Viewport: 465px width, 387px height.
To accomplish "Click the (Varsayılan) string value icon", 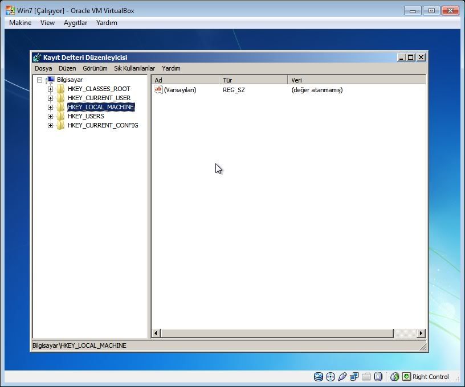I will coord(158,89).
